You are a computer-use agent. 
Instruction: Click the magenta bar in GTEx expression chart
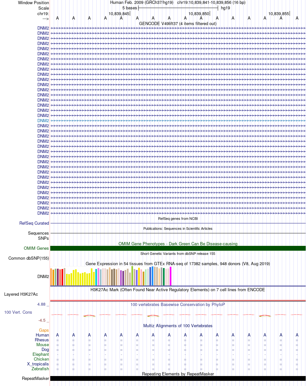tap(171, 276)
